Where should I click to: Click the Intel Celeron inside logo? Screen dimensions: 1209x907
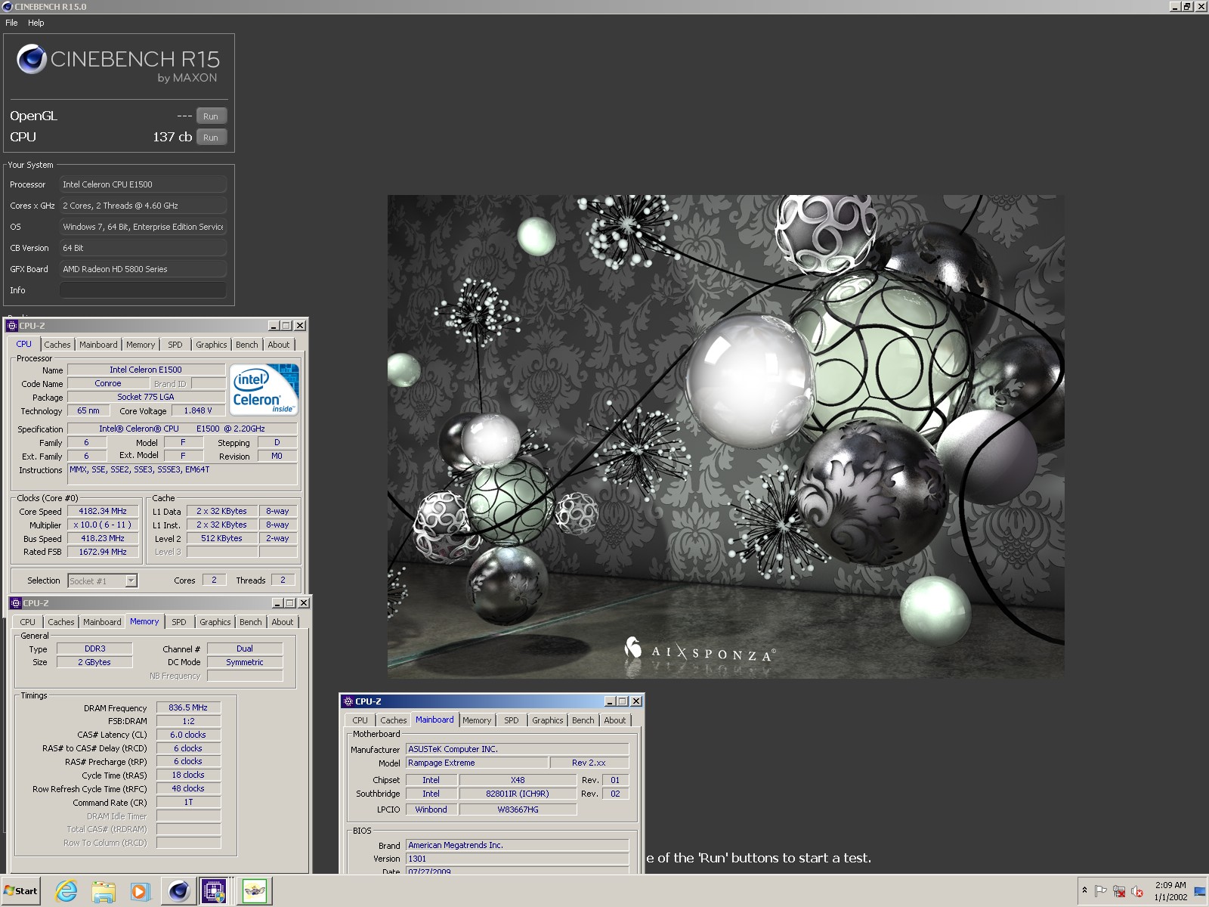click(x=264, y=388)
